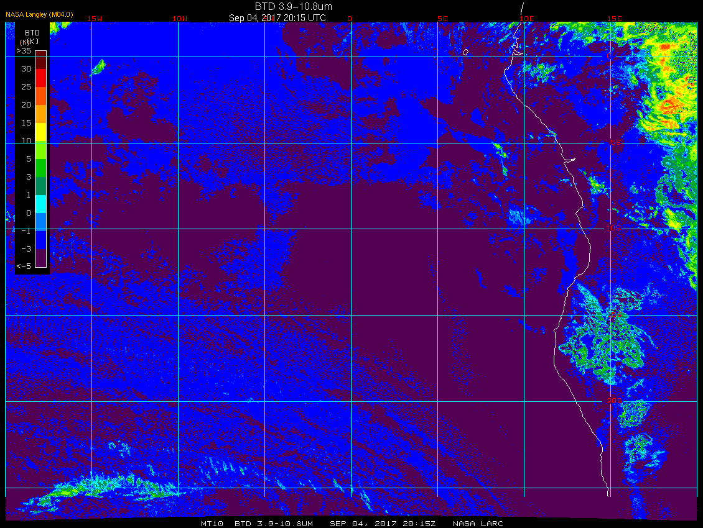Click the "BTD" legend heading

click(x=32, y=33)
